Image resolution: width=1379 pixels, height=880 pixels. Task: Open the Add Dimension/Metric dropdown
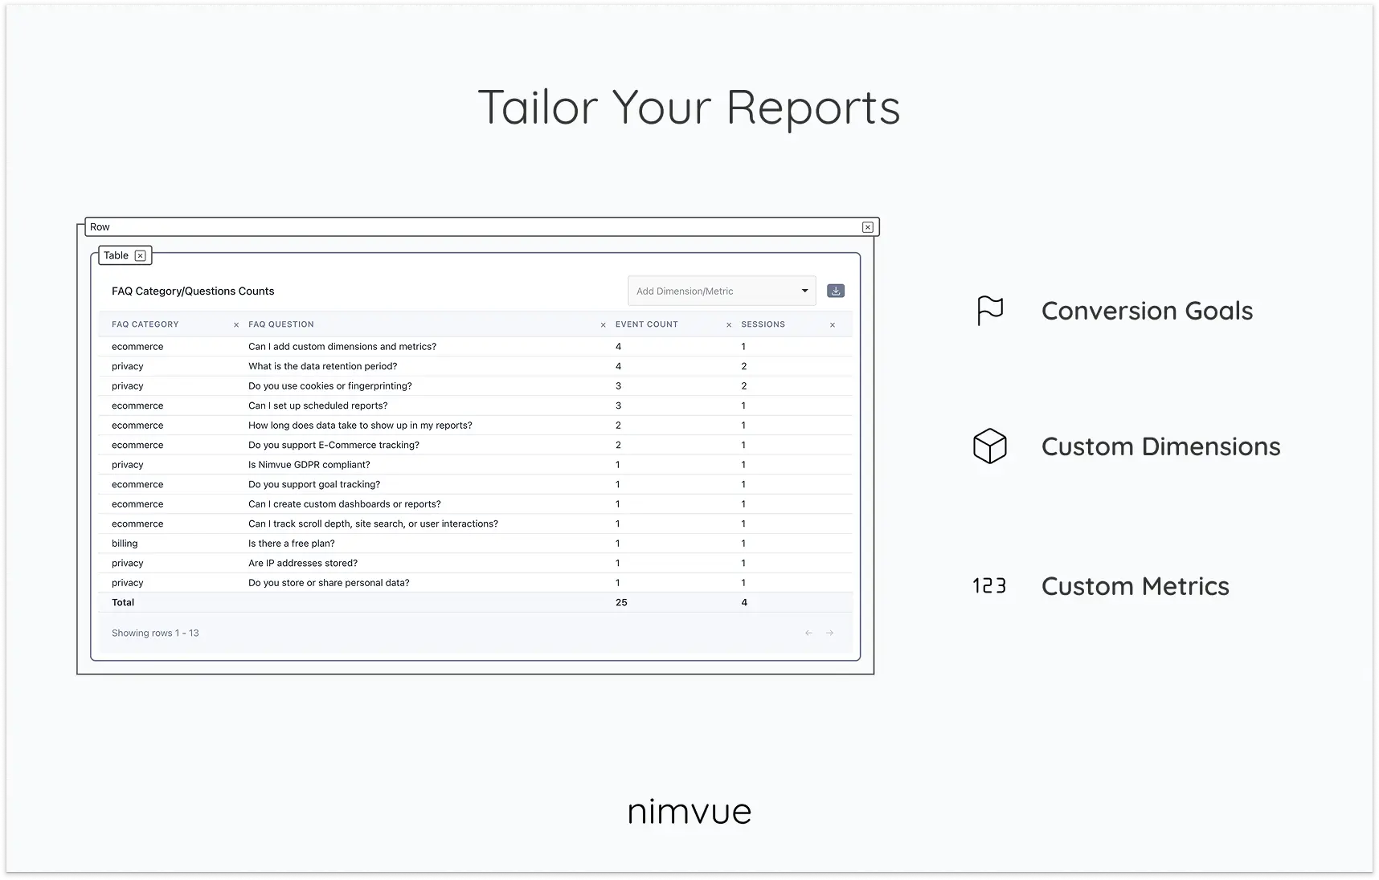722,291
